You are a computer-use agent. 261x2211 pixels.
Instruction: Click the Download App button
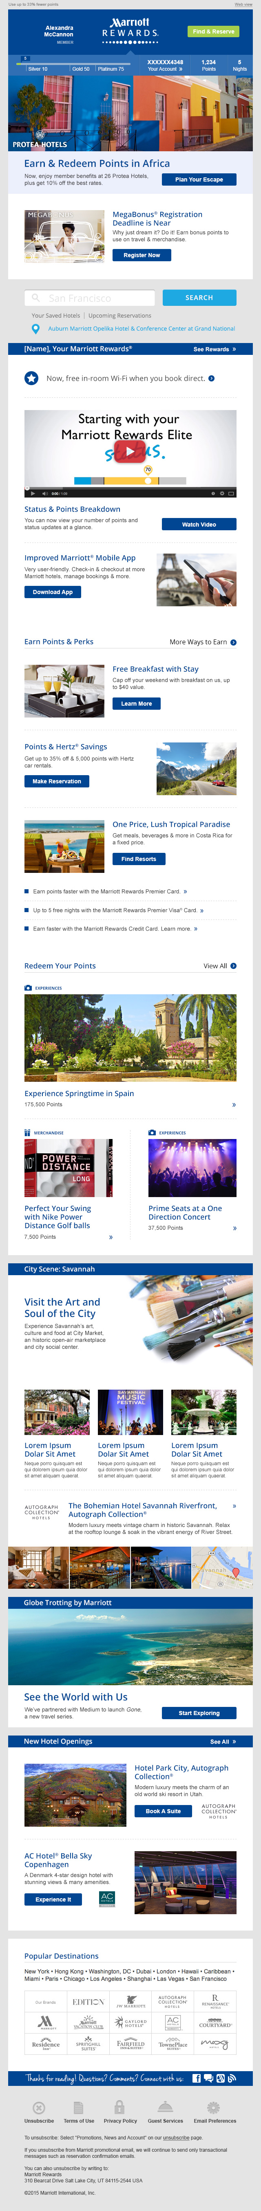(52, 592)
